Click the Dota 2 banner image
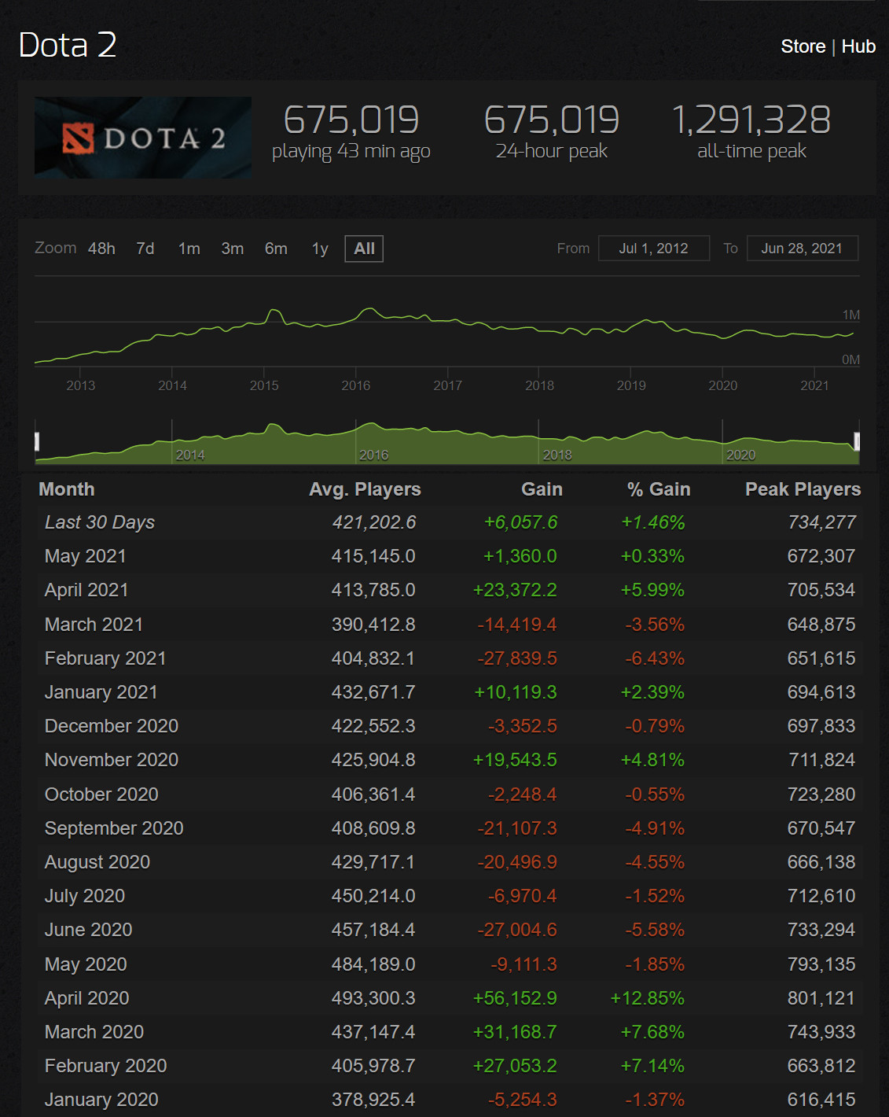889x1117 pixels. tap(143, 138)
